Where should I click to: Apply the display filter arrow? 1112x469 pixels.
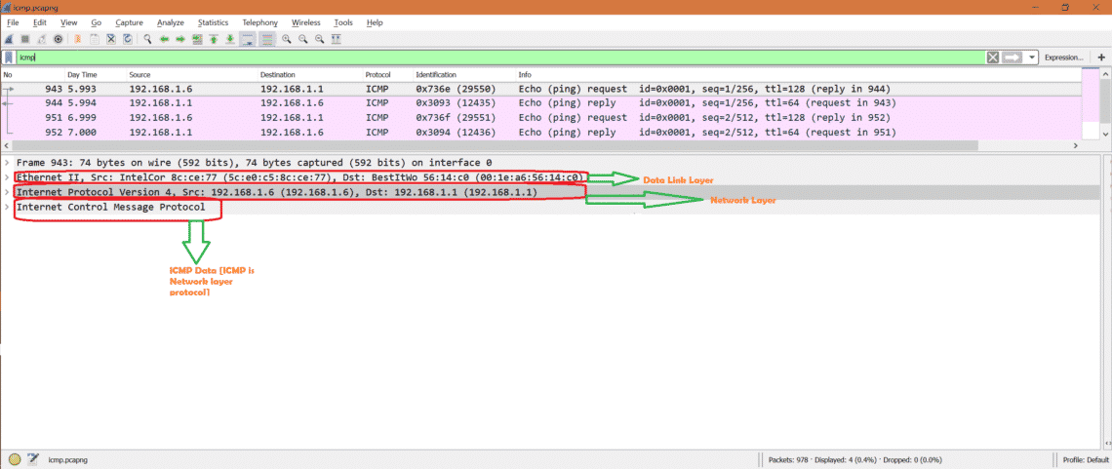point(1012,58)
